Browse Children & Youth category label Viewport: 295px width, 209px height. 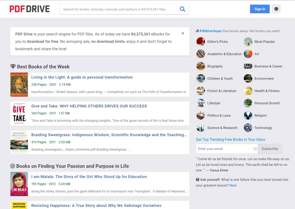[x=220, y=79]
